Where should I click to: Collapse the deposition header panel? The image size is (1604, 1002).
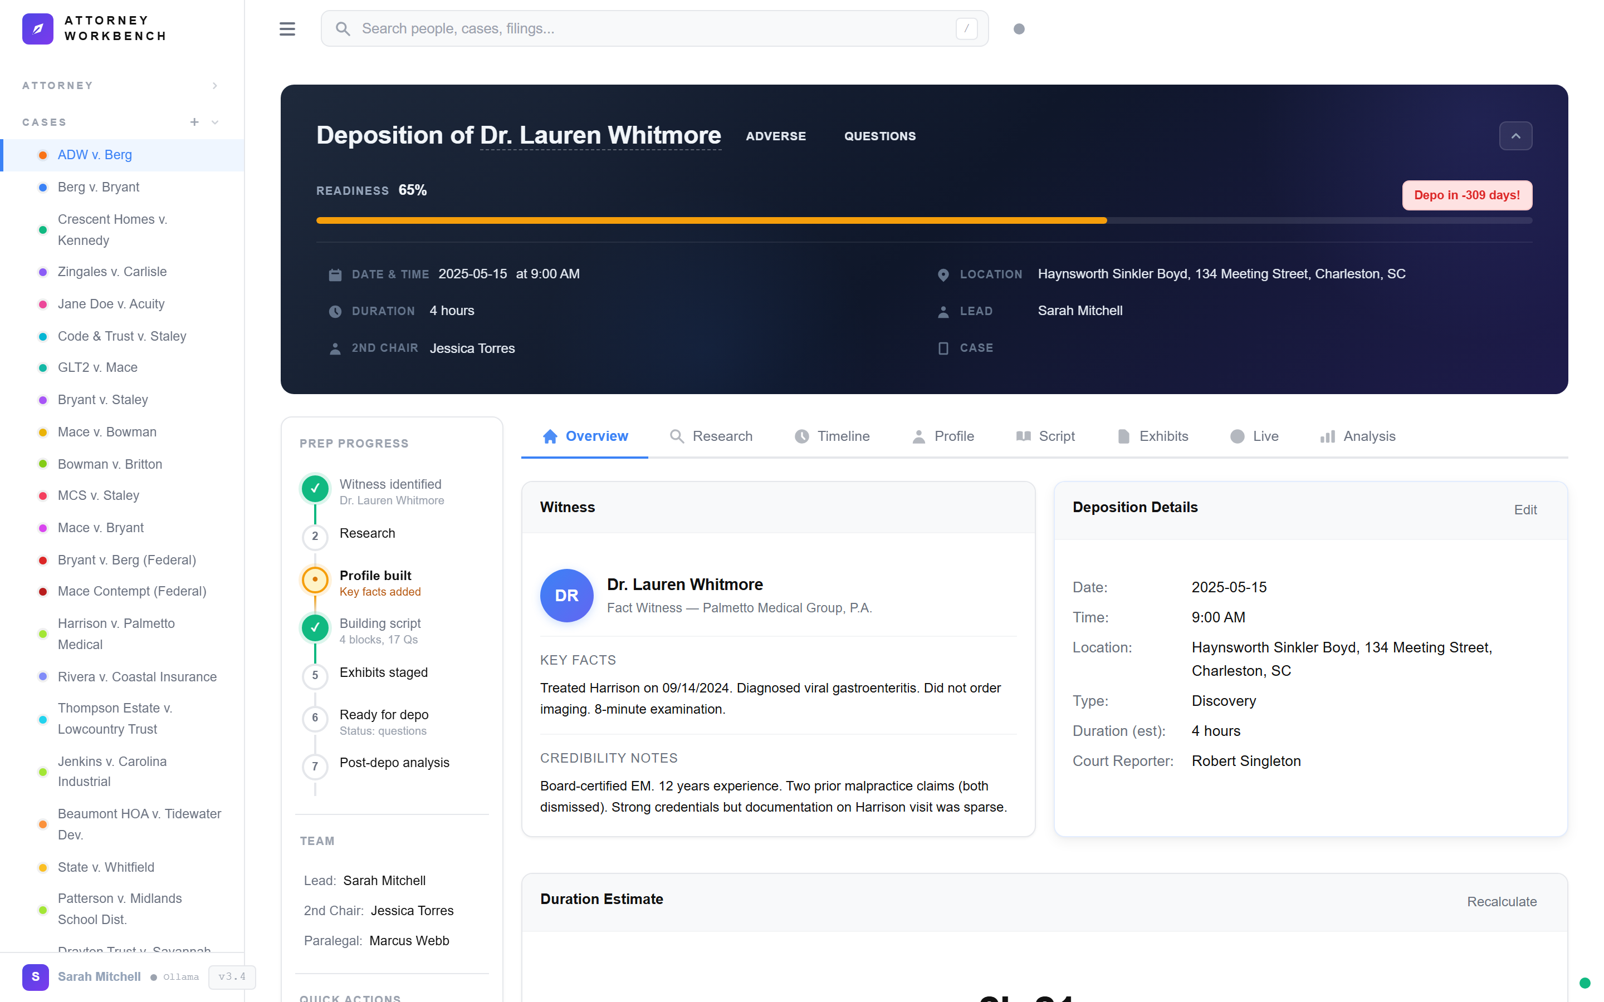point(1515,136)
